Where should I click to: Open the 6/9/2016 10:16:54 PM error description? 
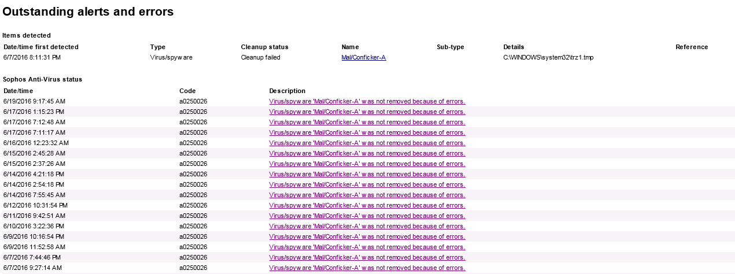click(367, 236)
